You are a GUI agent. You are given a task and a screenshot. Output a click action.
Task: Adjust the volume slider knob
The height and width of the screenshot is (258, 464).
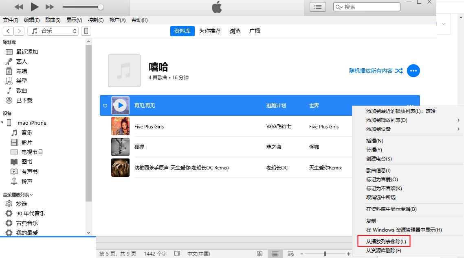pyautogui.click(x=101, y=7)
